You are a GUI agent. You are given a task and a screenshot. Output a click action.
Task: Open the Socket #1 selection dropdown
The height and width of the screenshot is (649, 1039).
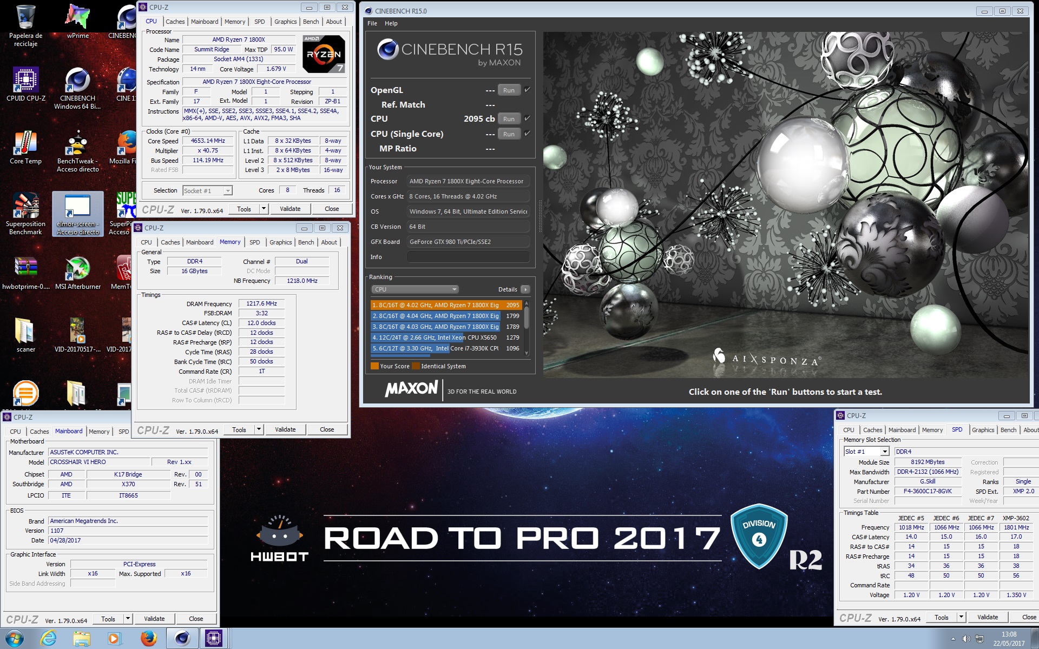[x=207, y=190]
